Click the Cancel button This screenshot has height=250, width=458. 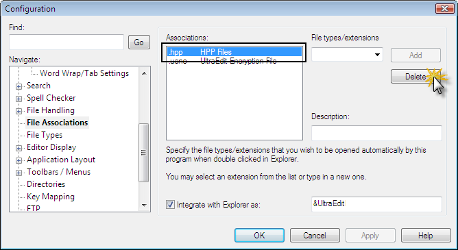pos(315,236)
